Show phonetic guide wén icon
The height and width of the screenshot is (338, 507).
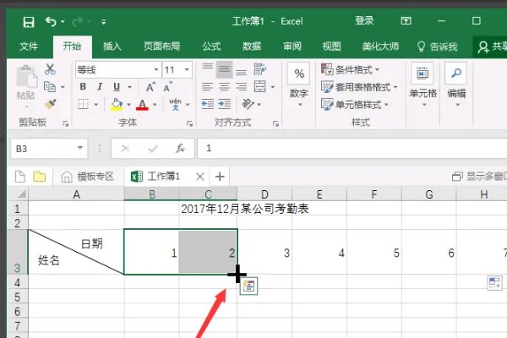(x=176, y=104)
